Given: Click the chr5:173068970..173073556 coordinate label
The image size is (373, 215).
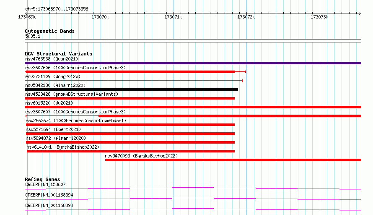Looking at the screenshot, I should [57, 9].
